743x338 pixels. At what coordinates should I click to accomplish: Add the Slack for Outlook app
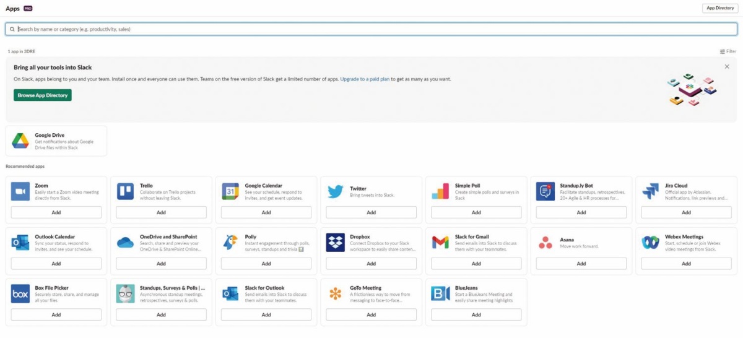266,314
